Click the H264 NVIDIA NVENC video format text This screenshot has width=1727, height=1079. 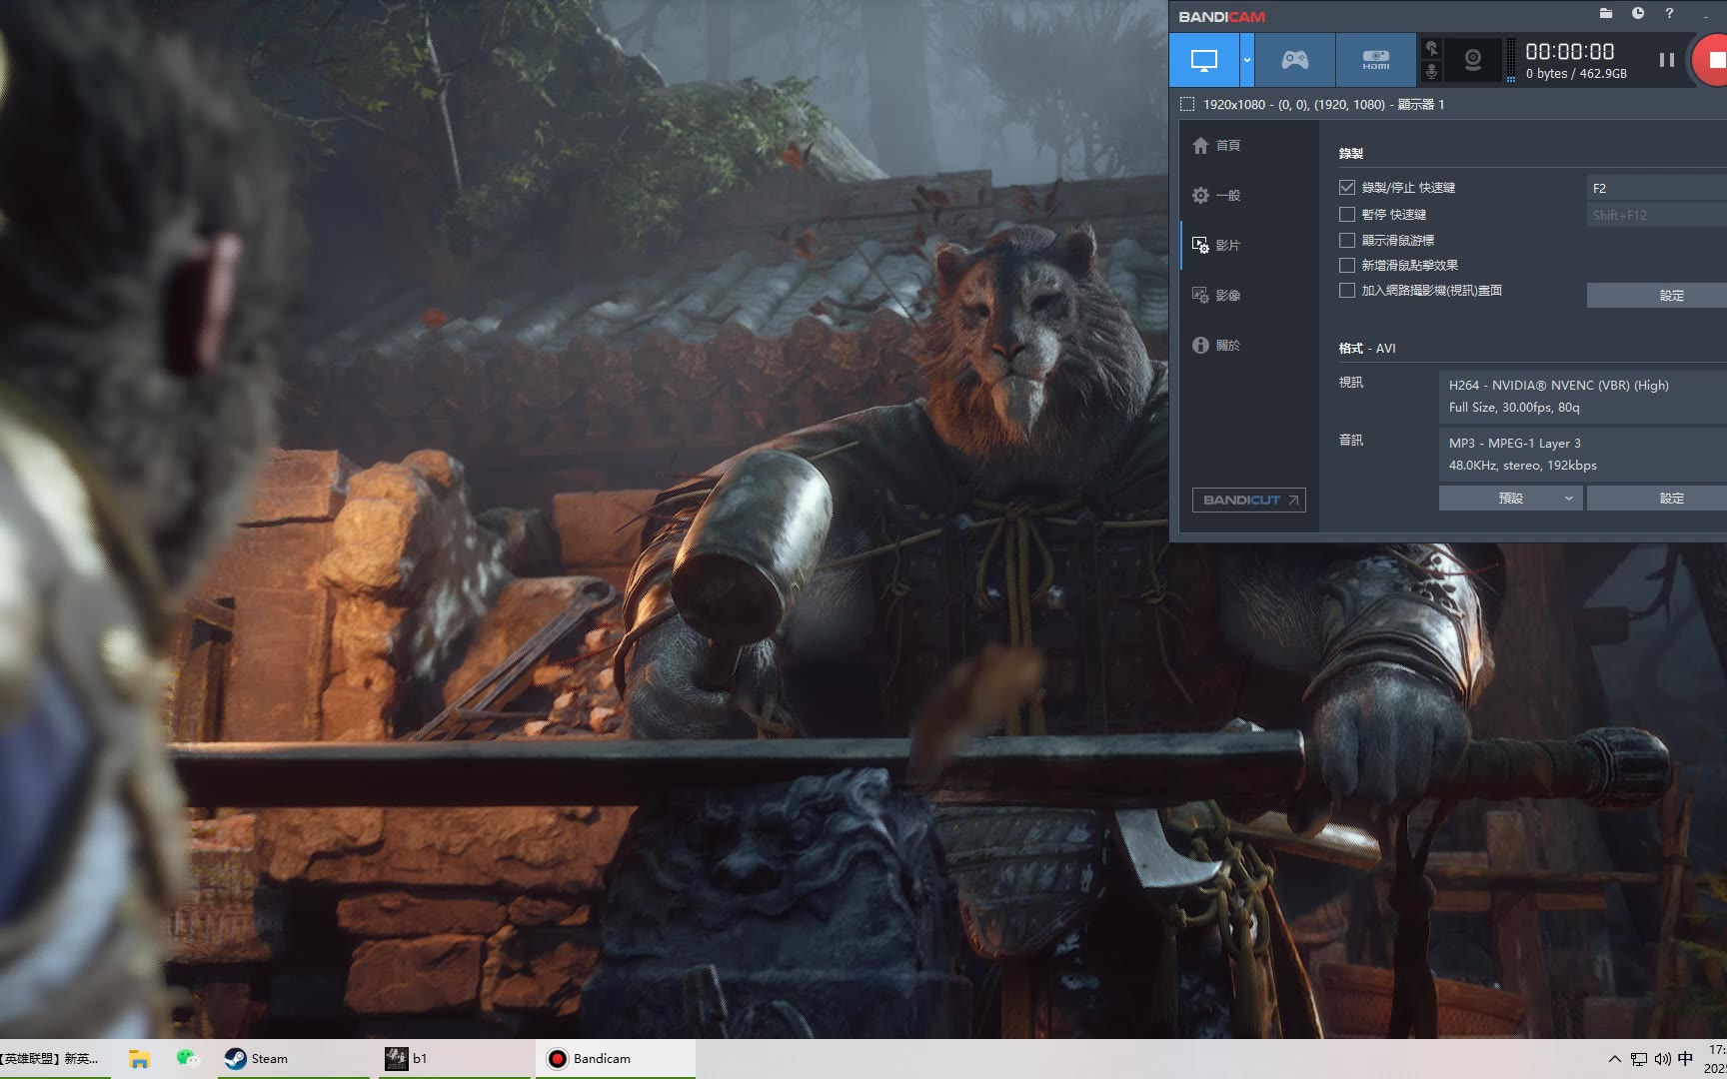tap(1559, 386)
